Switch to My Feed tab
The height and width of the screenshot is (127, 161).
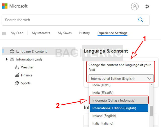tap(17, 33)
